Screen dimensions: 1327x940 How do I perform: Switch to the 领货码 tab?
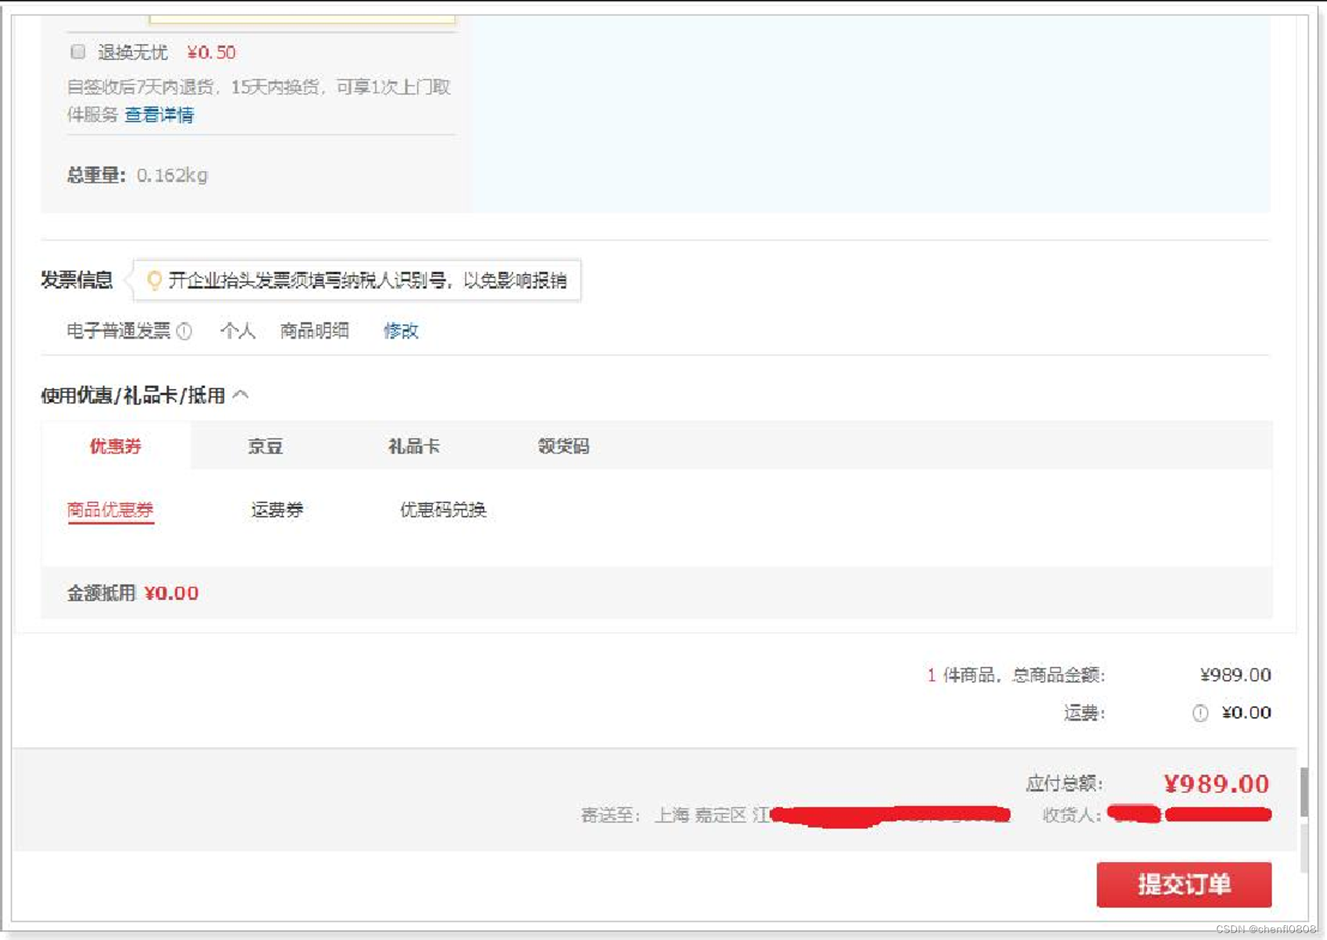coord(563,446)
